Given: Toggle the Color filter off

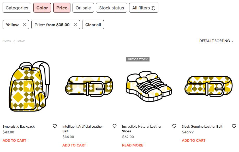Looking at the screenshot, I should tap(42, 8).
